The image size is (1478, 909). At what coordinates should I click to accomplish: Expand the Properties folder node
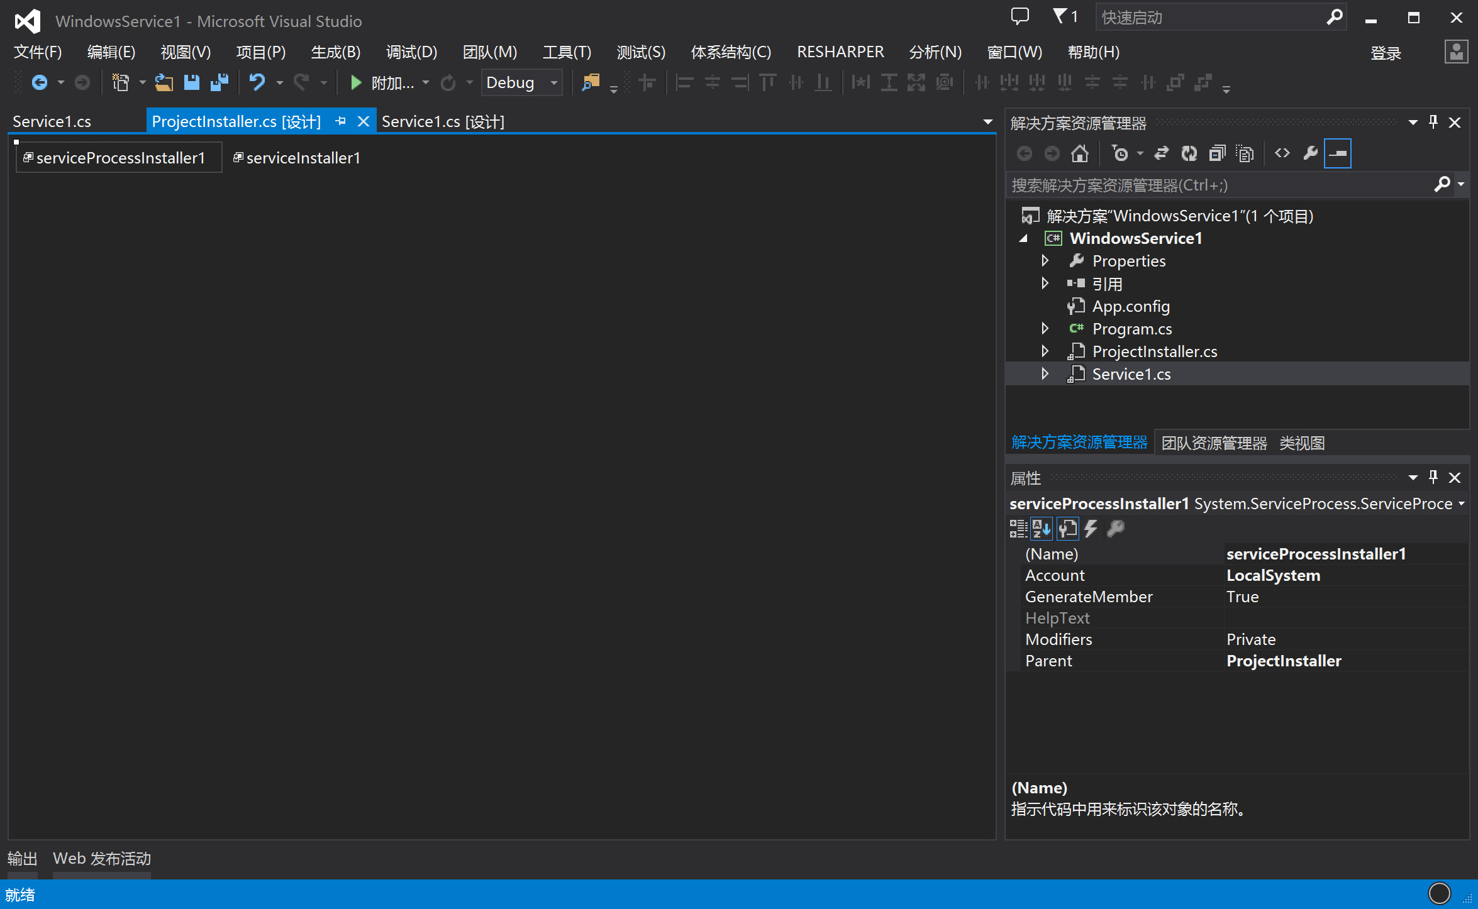[x=1045, y=260]
